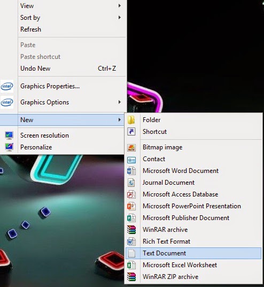The height and width of the screenshot is (287, 264).
Task: Expand the Sort by submenu arrow
Action: click(120, 17)
